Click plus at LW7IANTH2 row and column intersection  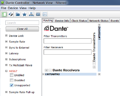point(99,74)
